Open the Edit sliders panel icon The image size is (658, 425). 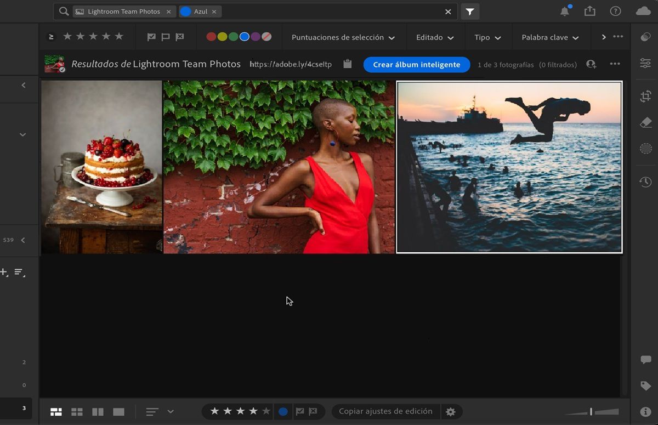(645, 64)
